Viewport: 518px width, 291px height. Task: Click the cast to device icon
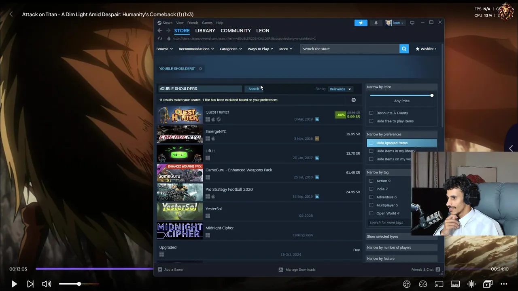point(439,284)
